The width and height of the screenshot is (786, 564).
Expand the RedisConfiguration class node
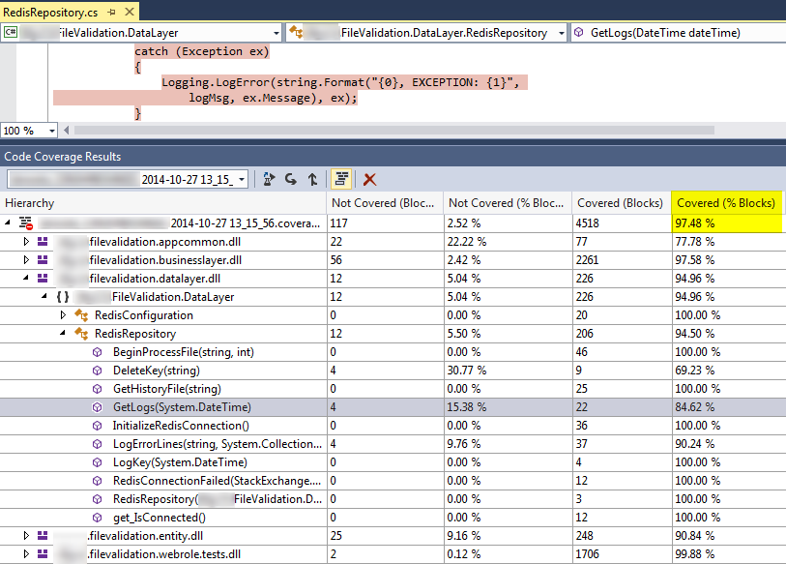[x=63, y=315]
